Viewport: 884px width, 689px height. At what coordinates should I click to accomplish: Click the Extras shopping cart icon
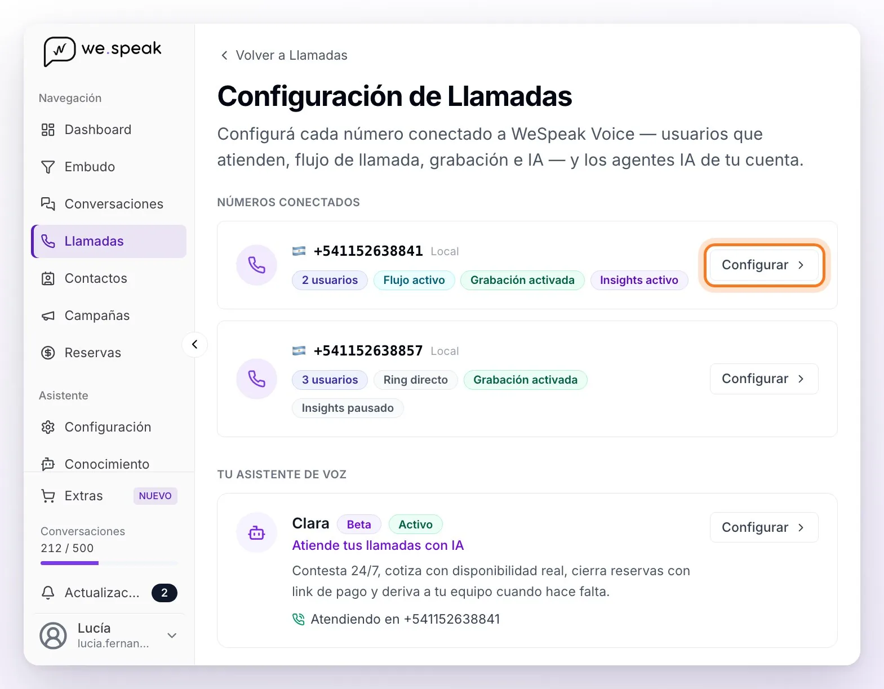pyautogui.click(x=48, y=496)
